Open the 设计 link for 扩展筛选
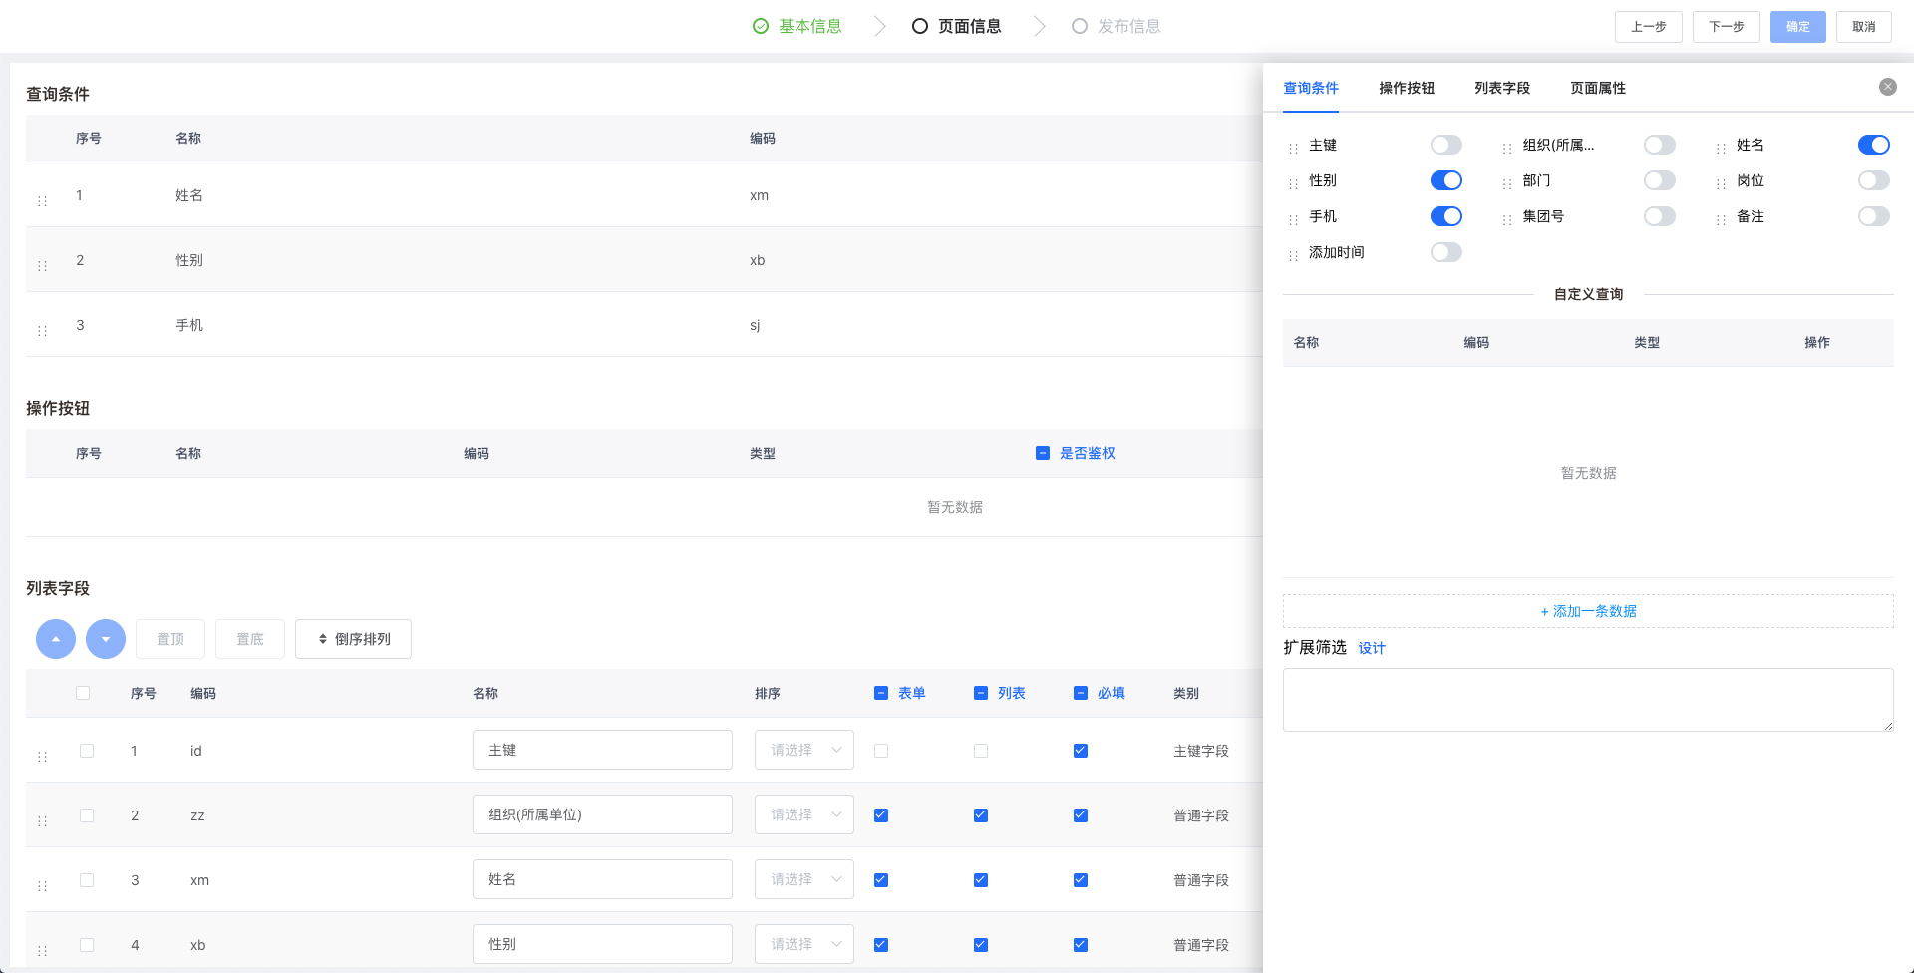Viewport: 1914px width, 973px height. (x=1372, y=648)
